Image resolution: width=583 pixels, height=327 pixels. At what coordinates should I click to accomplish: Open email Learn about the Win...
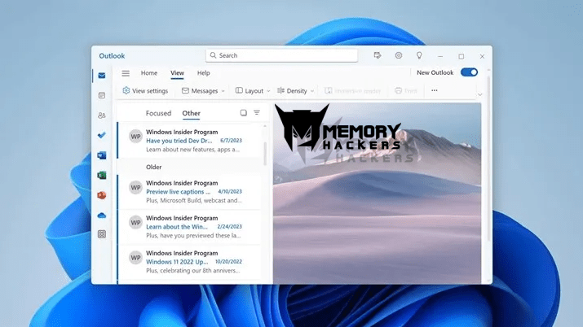(190, 226)
